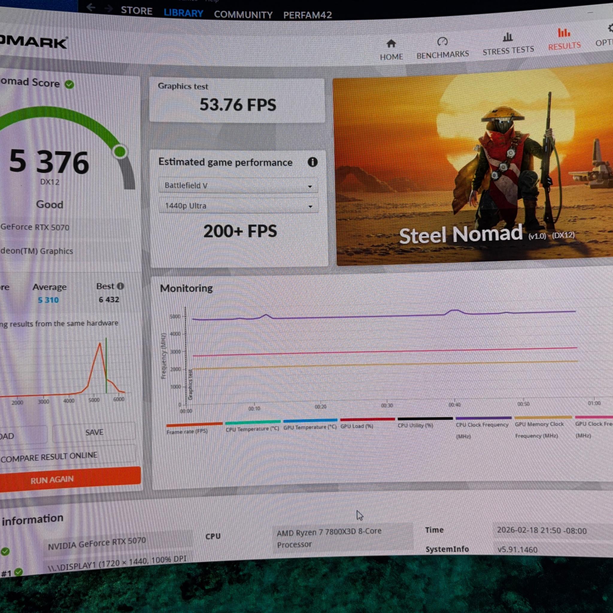Click the info icon next to Best
The width and height of the screenshot is (613, 613).
point(120,286)
